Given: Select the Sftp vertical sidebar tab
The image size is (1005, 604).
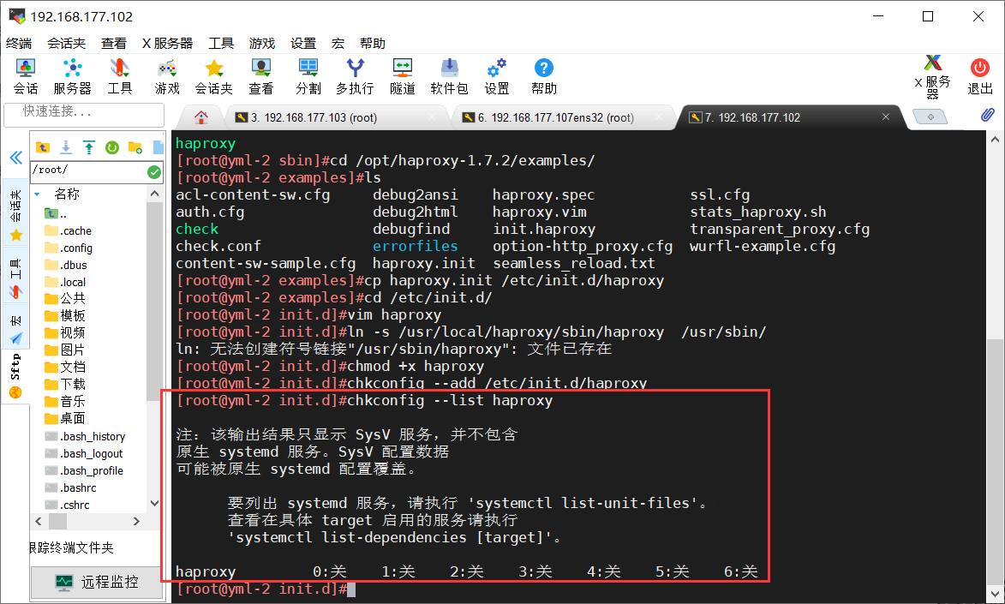Looking at the screenshot, I should point(16,376).
